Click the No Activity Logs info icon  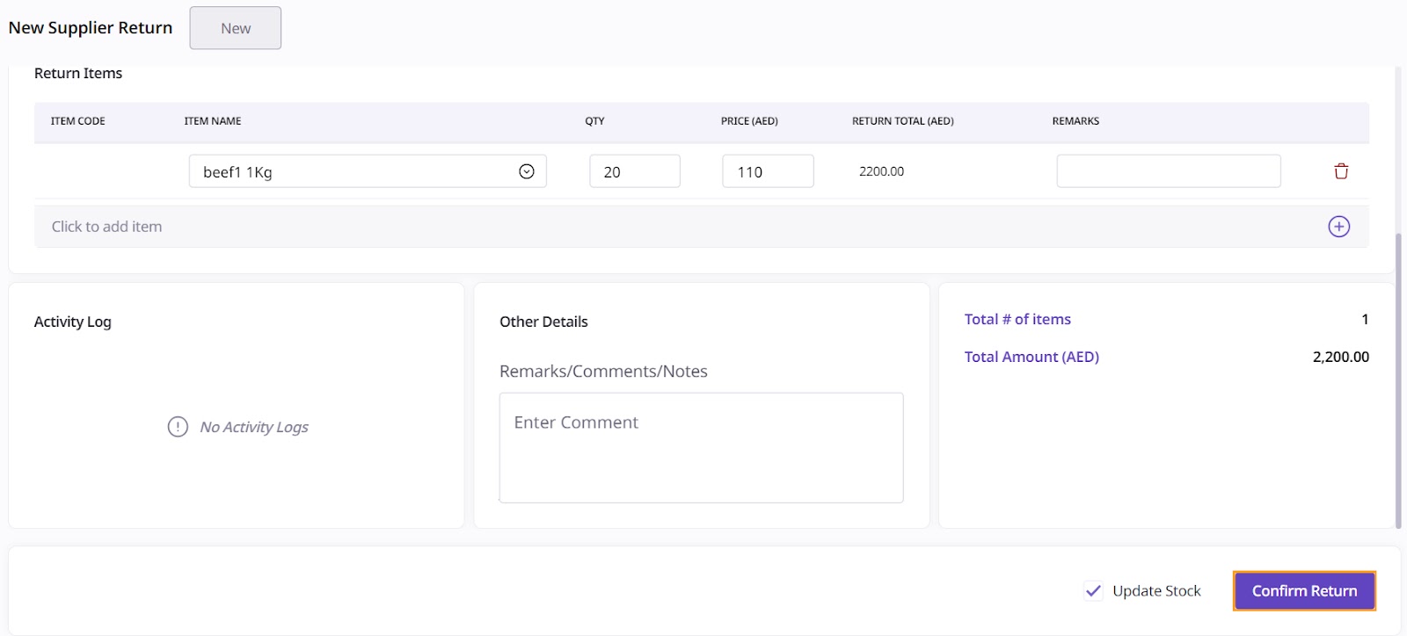[178, 427]
